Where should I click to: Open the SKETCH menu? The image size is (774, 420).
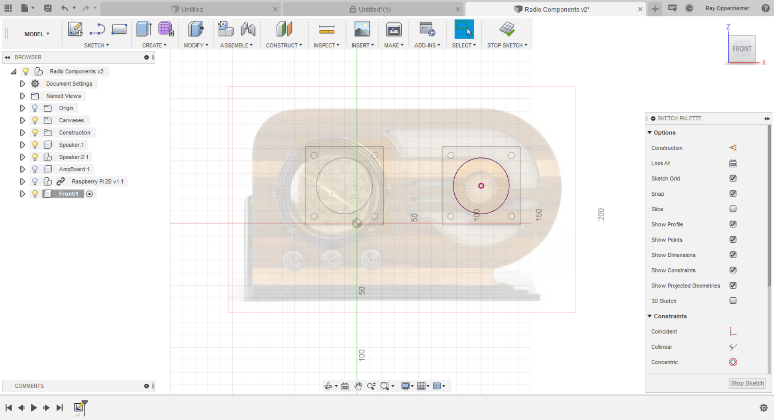[97, 45]
